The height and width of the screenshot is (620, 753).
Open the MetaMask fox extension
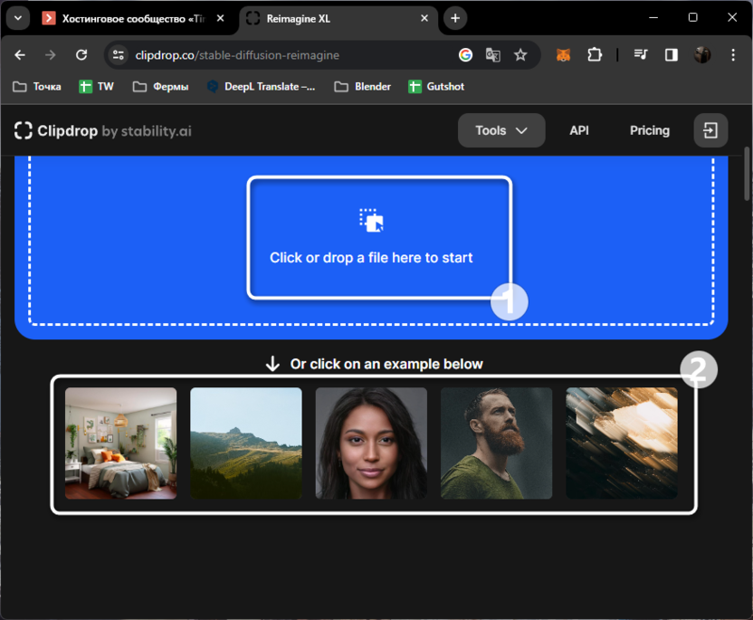[x=563, y=55]
